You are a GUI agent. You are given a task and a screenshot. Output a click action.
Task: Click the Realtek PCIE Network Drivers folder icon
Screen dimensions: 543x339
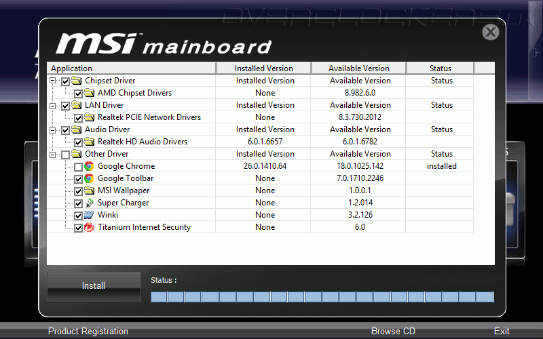tap(89, 117)
